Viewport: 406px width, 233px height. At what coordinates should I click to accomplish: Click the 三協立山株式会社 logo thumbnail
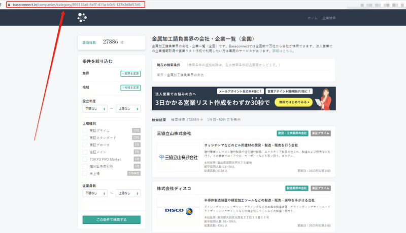pos(178,157)
